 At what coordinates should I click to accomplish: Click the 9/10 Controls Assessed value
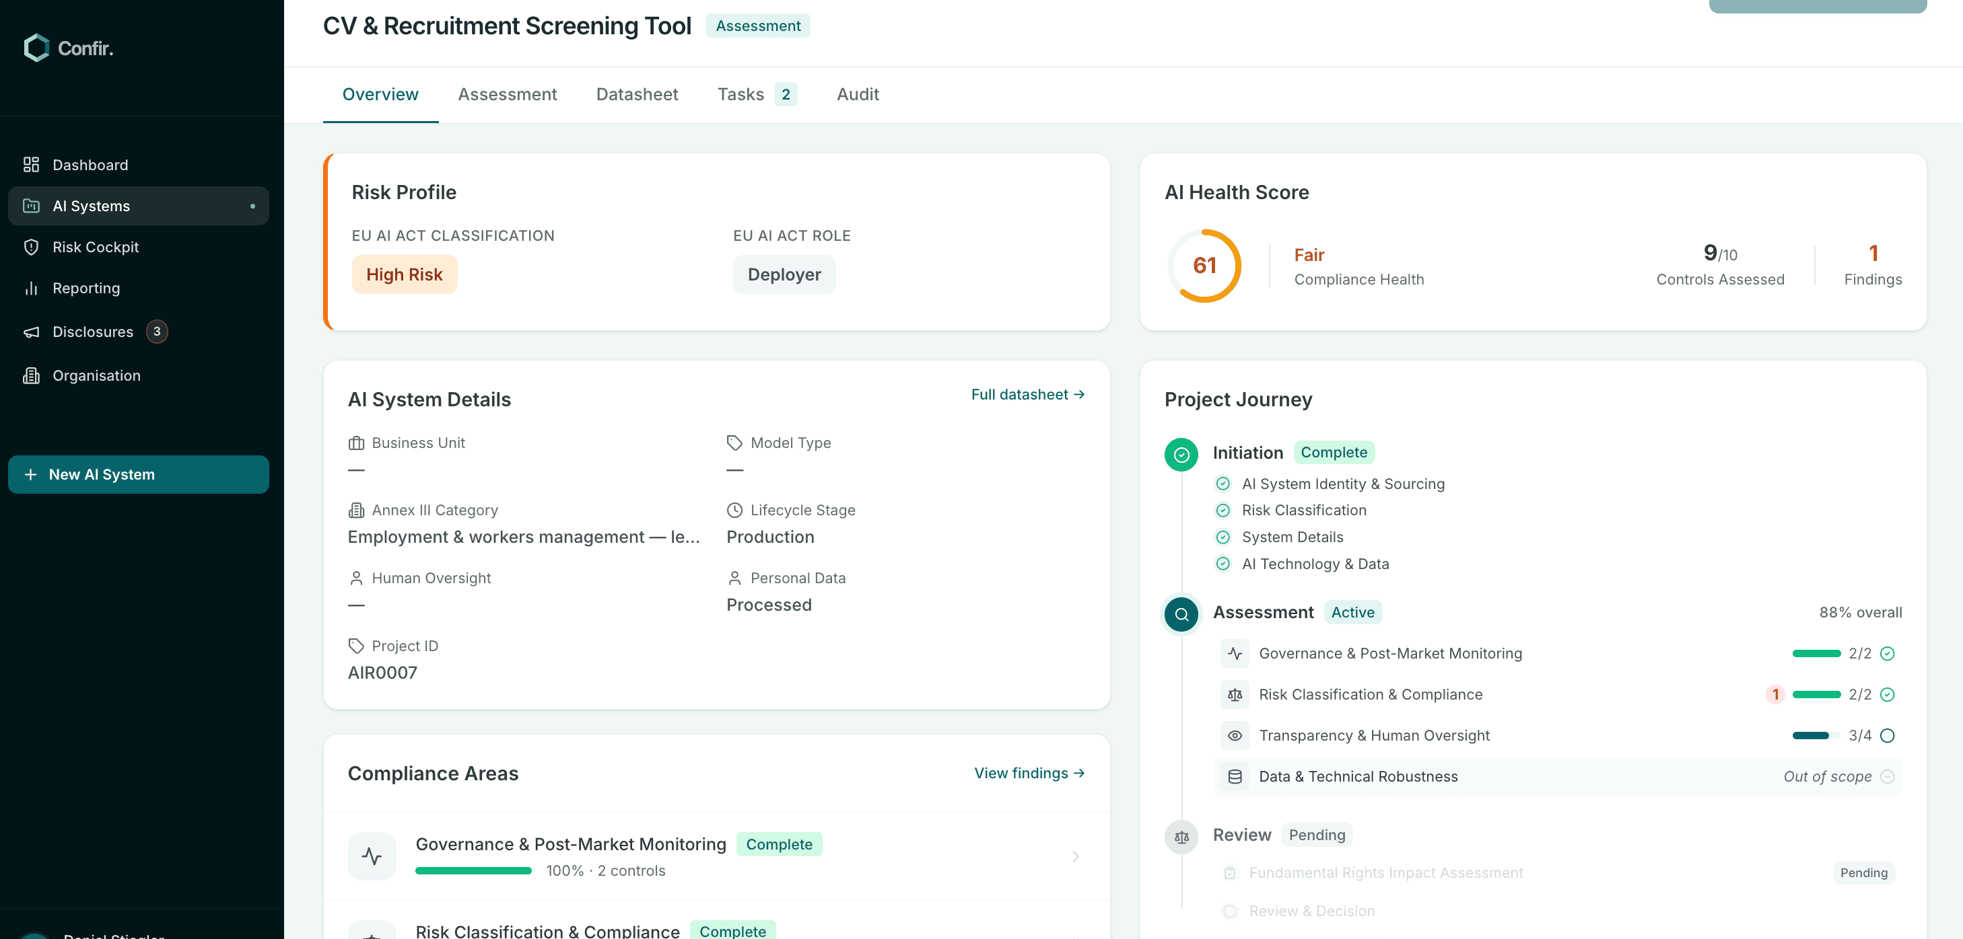[x=1720, y=252]
